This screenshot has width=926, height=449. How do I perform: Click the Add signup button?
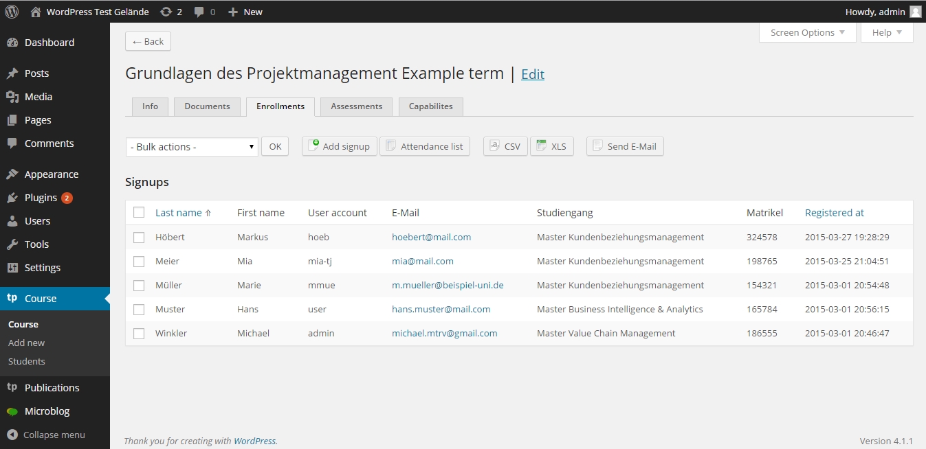340,146
